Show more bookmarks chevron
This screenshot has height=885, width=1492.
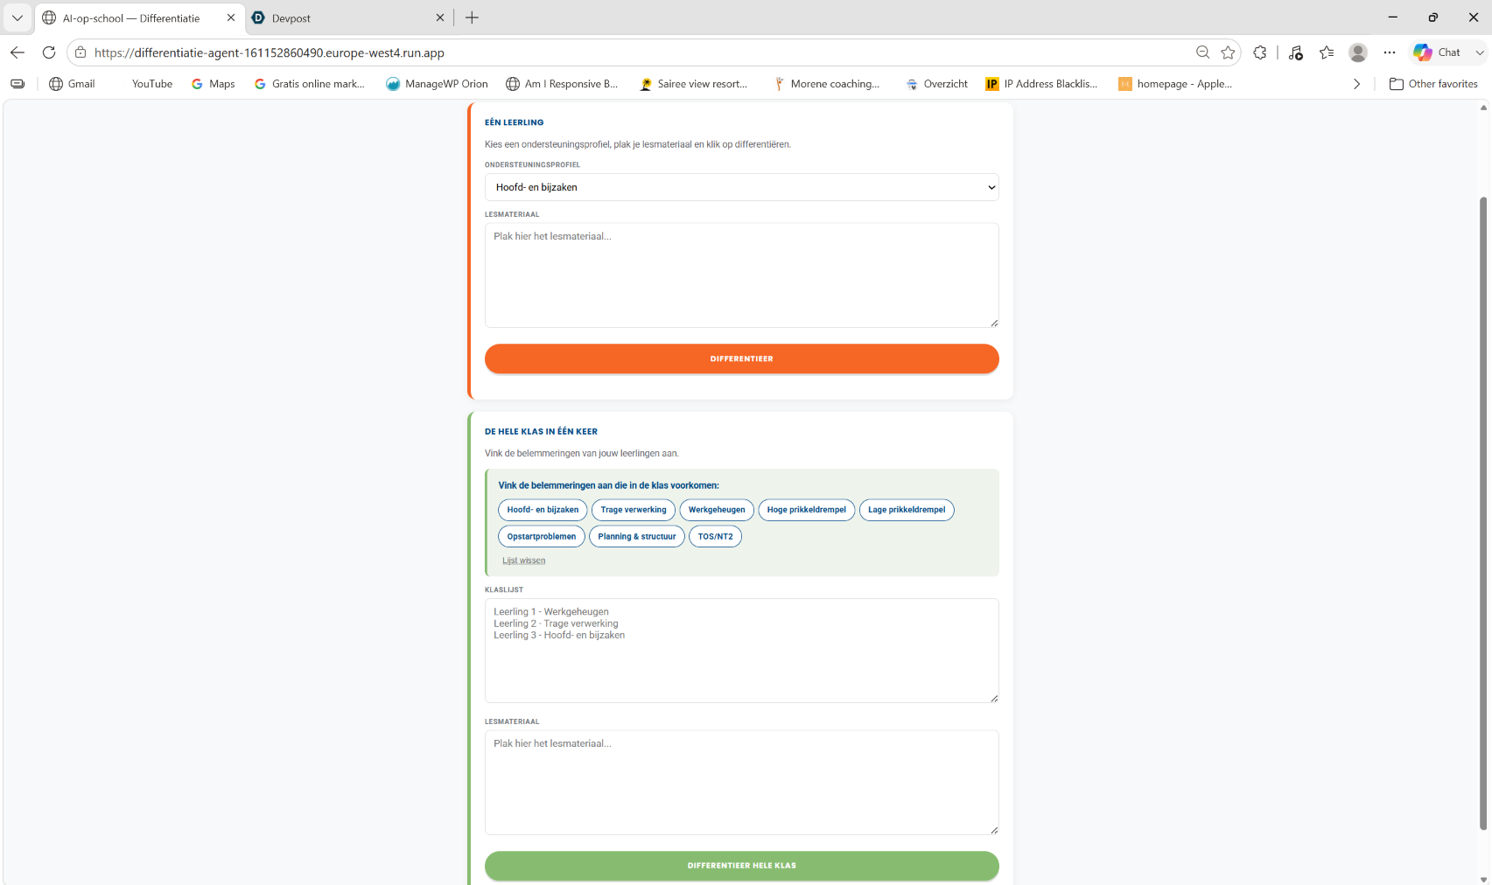1356,84
